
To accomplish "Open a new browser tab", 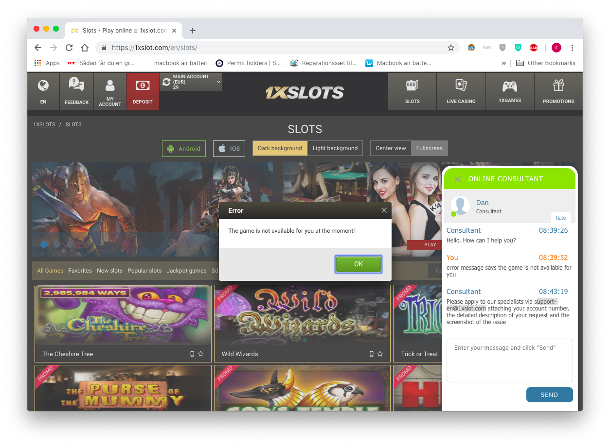I will [x=193, y=31].
